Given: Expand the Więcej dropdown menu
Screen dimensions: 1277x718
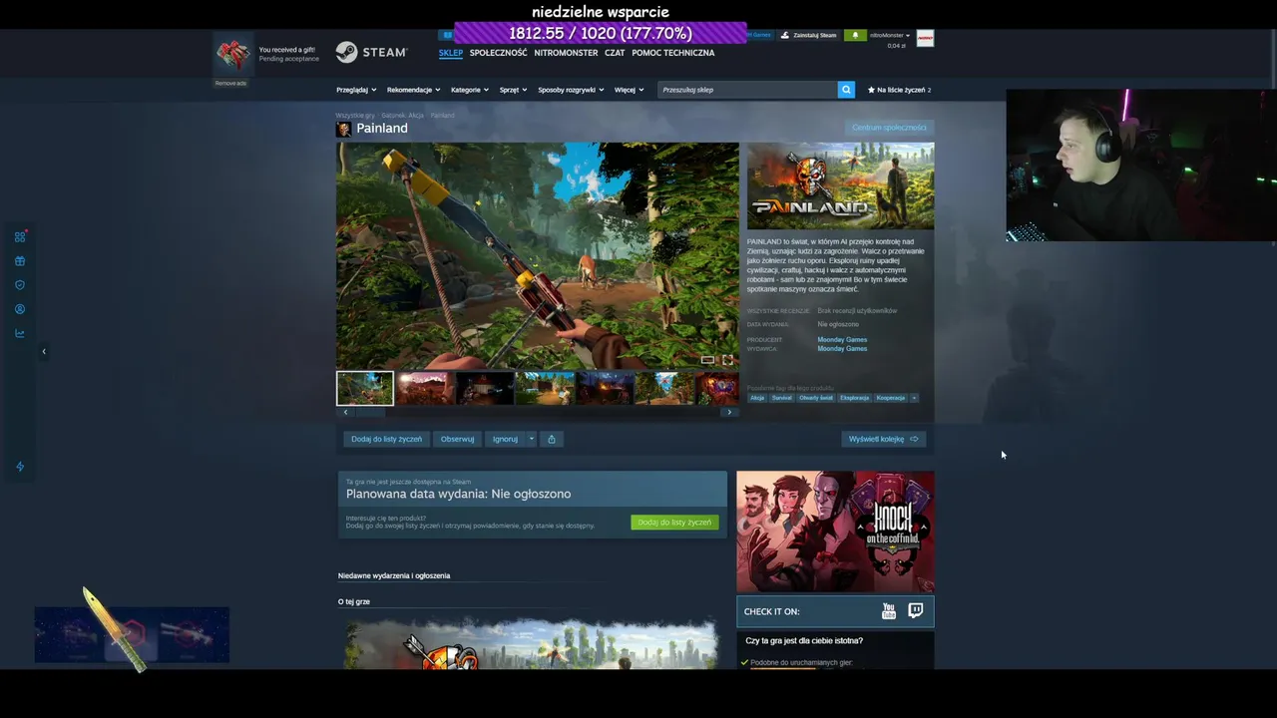Looking at the screenshot, I should click(x=629, y=90).
